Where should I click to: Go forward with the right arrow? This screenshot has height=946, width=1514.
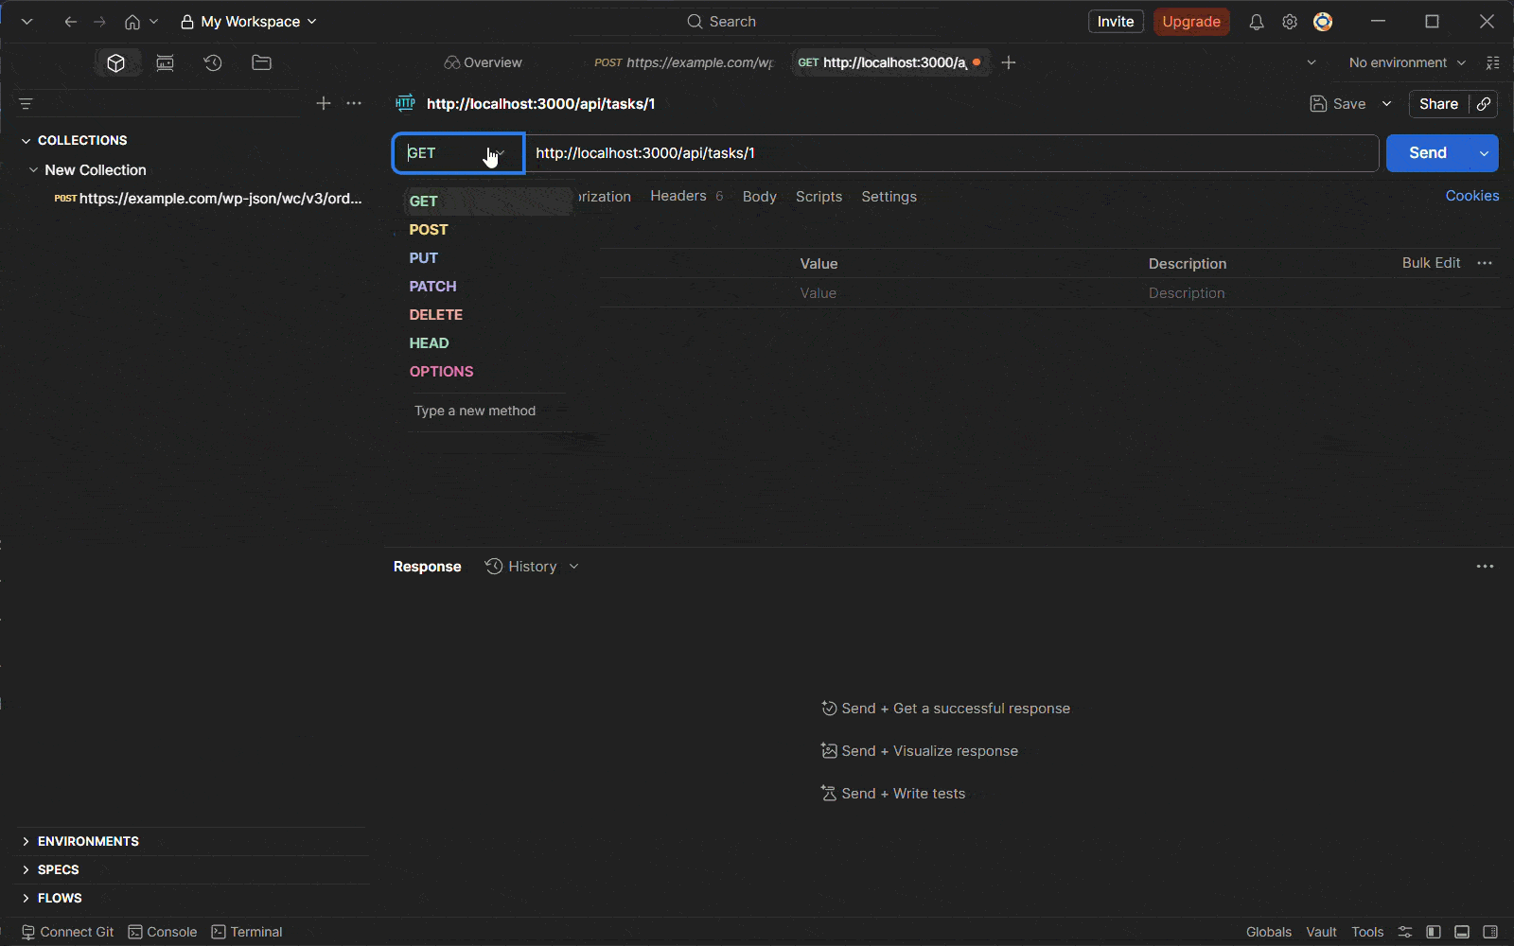click(x=99, y=22)
